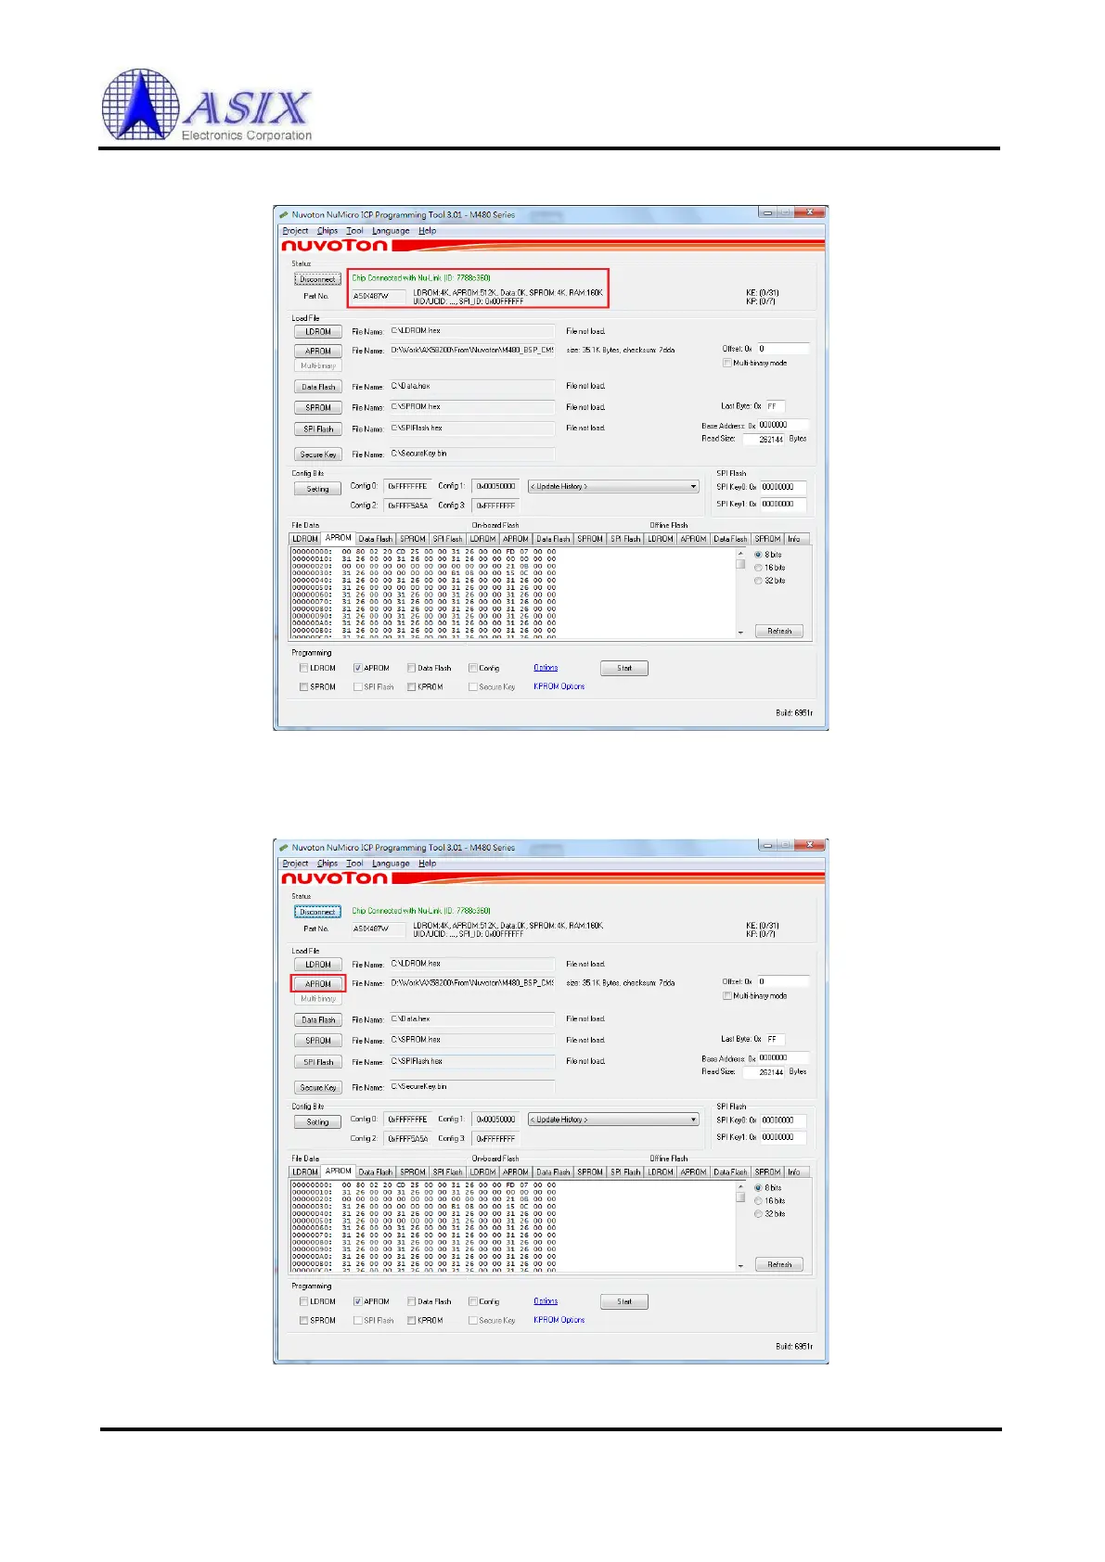The width and height of the screenshot is (1105, 1562).
Task: Switch to On-board Flash APROM tab in the upper window
Action: 516,539
